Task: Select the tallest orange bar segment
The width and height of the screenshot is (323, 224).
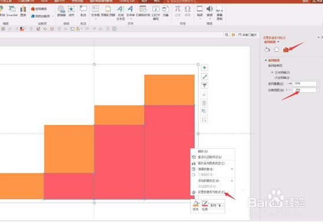Action: click(x=69, y=149)
